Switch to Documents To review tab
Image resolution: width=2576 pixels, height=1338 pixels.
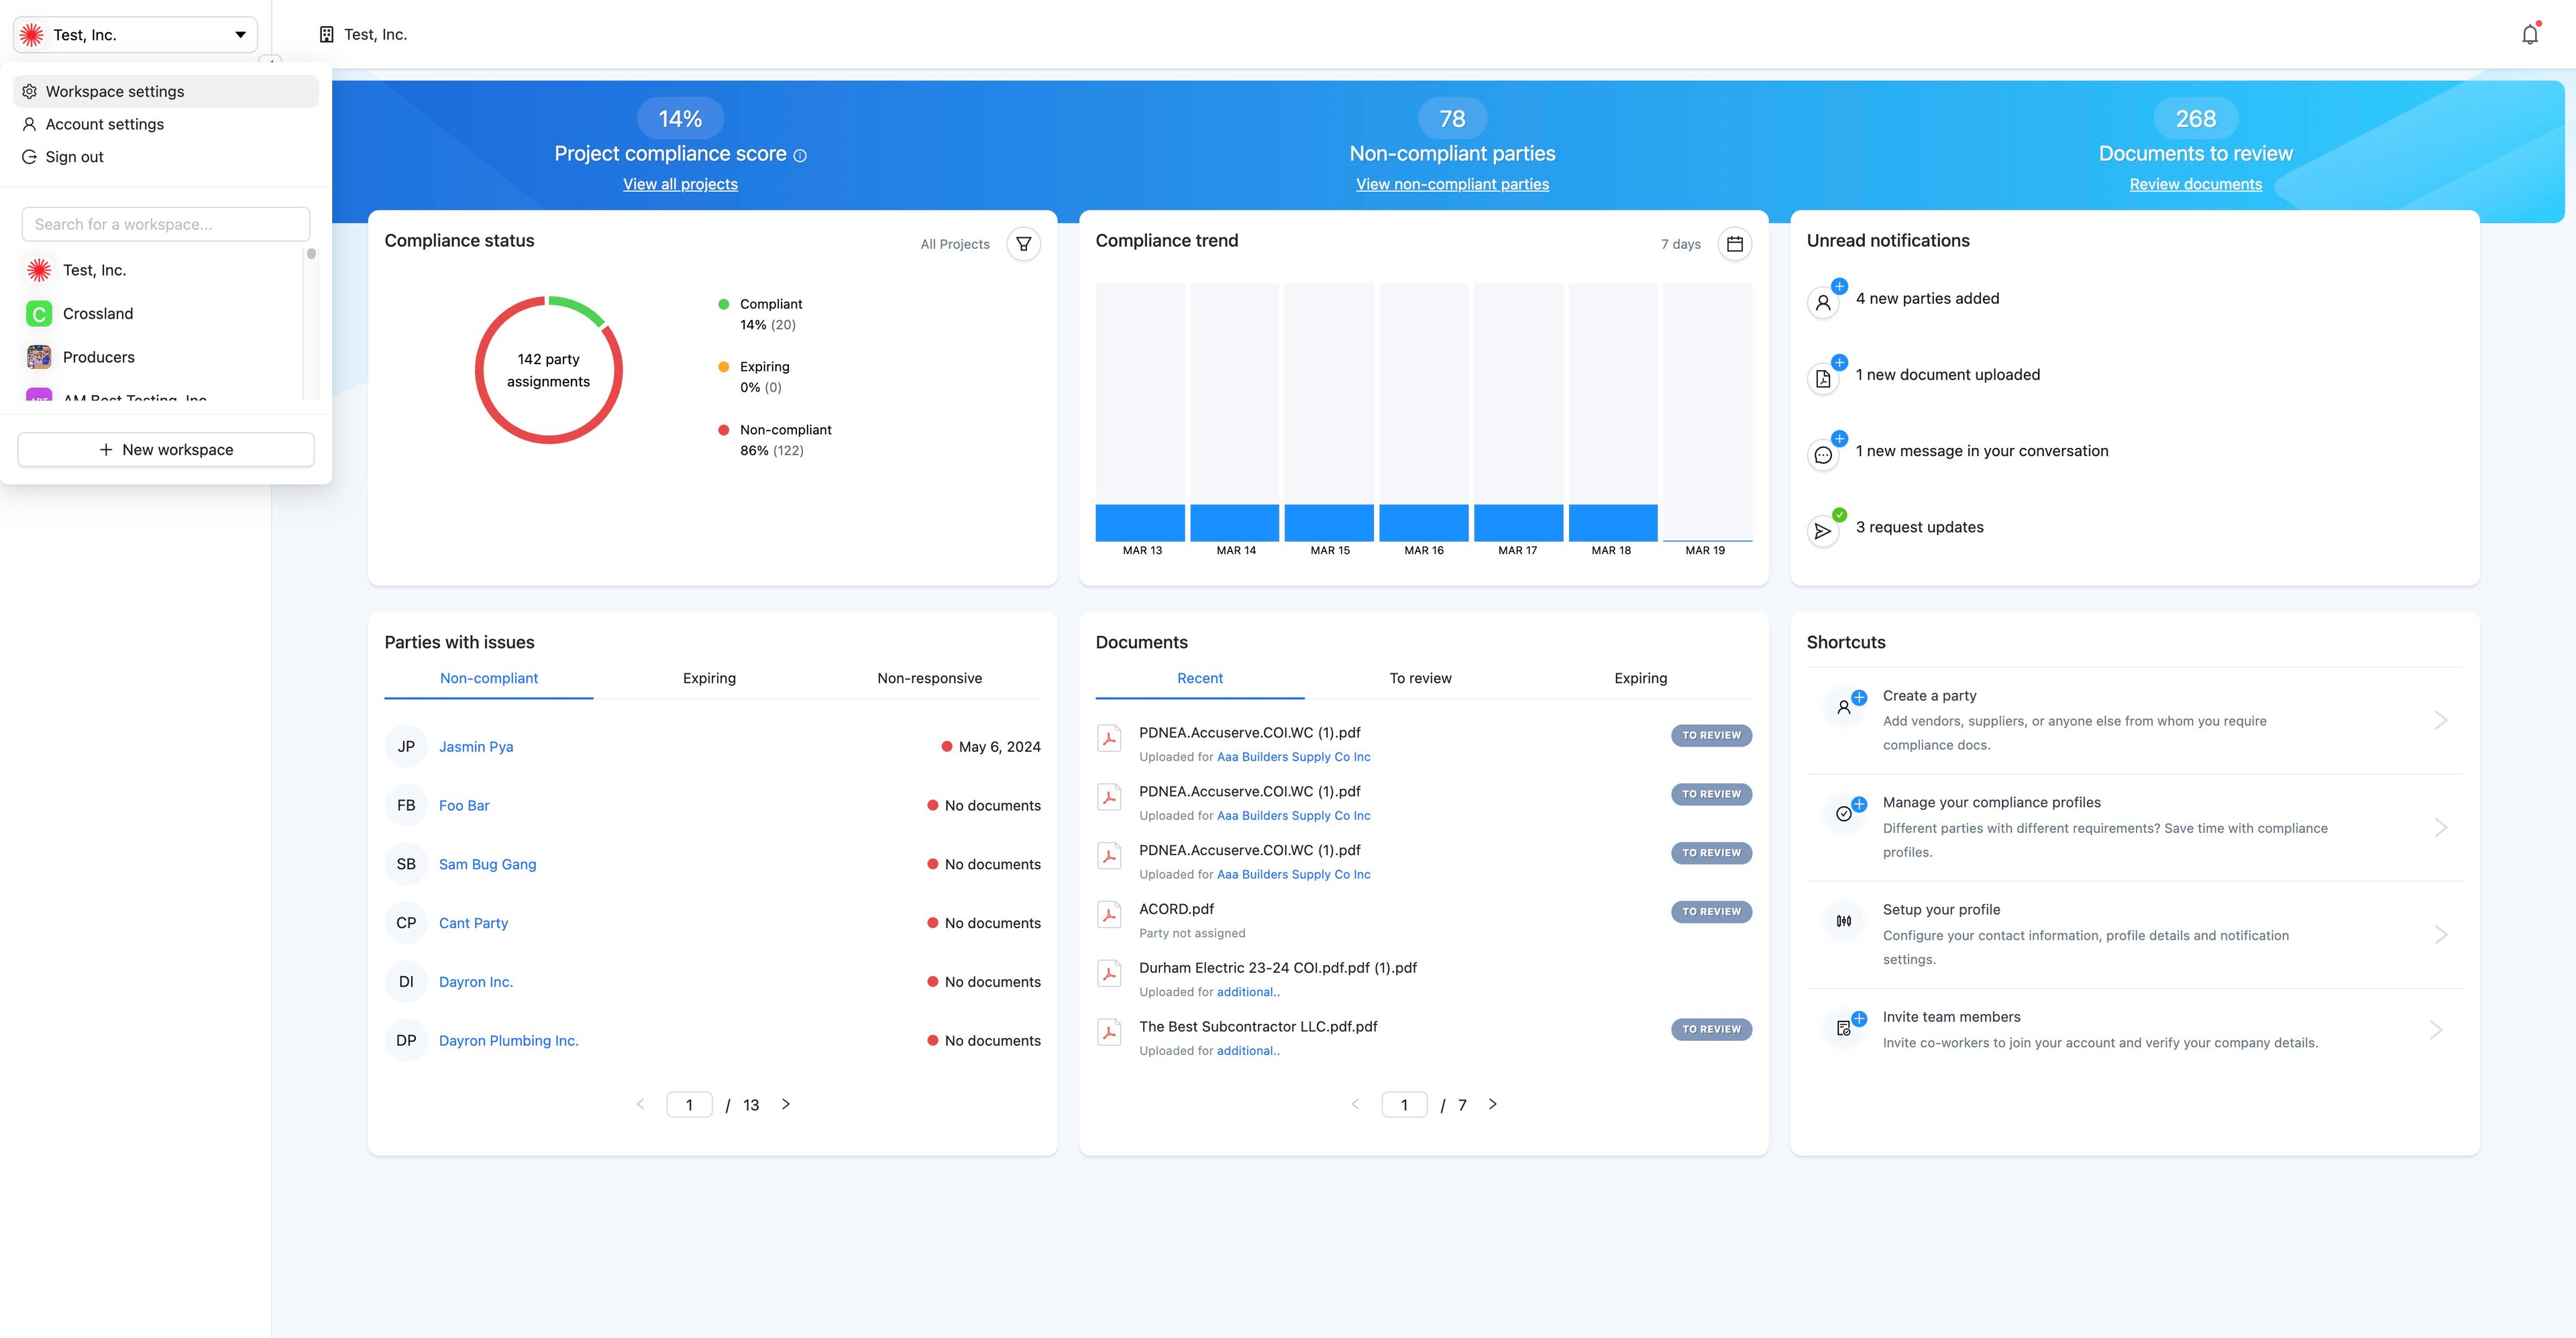tap(1420, 678)
